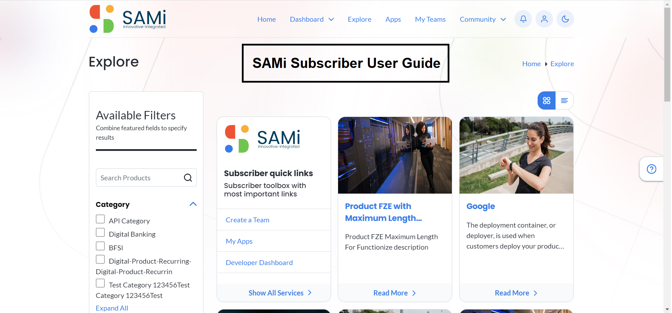
Task: Open the Dashboard menu item
Action: [x=307, y=19]
